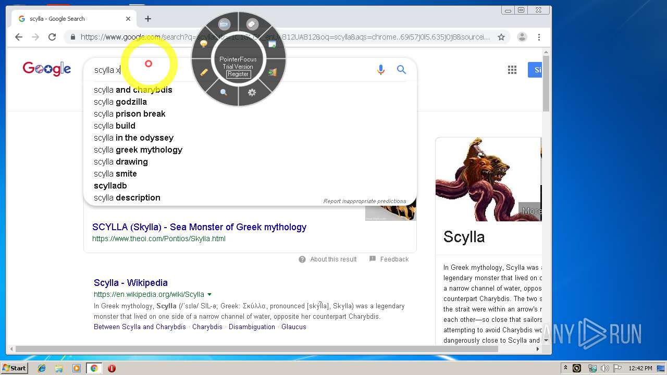Open 'SCYLLA (Skylla) - Sea Monster' result

point(199,227)
